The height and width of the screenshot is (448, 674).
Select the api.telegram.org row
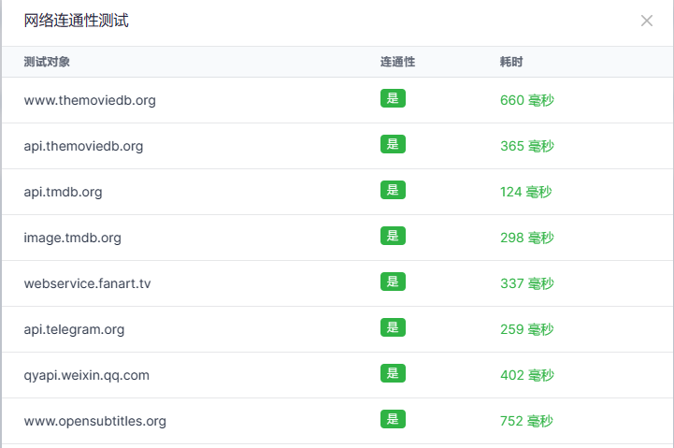coord(74,329)
